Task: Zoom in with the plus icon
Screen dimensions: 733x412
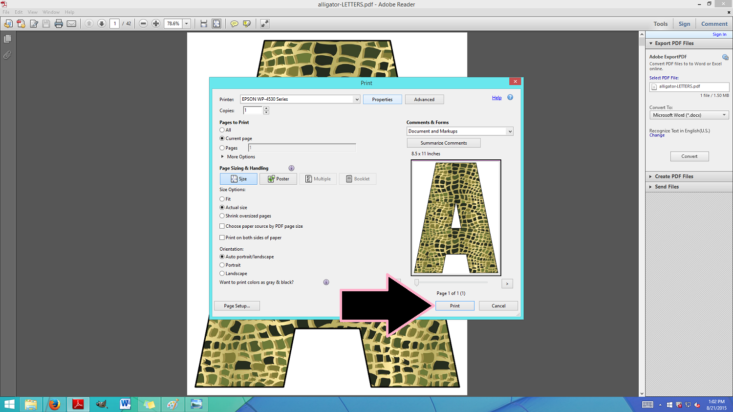Action: click(x=156, y=23)
